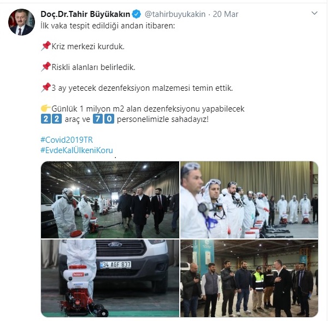Expand the tweet options chevron
The image size is (335, 321).
314,13
